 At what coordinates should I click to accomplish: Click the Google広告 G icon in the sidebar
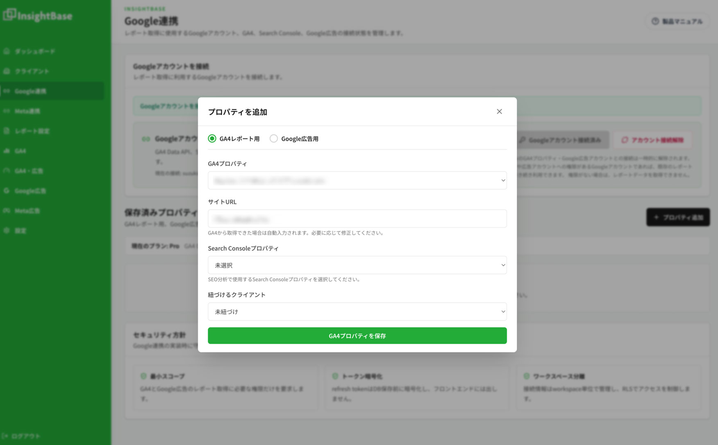[x=7, y=191]
